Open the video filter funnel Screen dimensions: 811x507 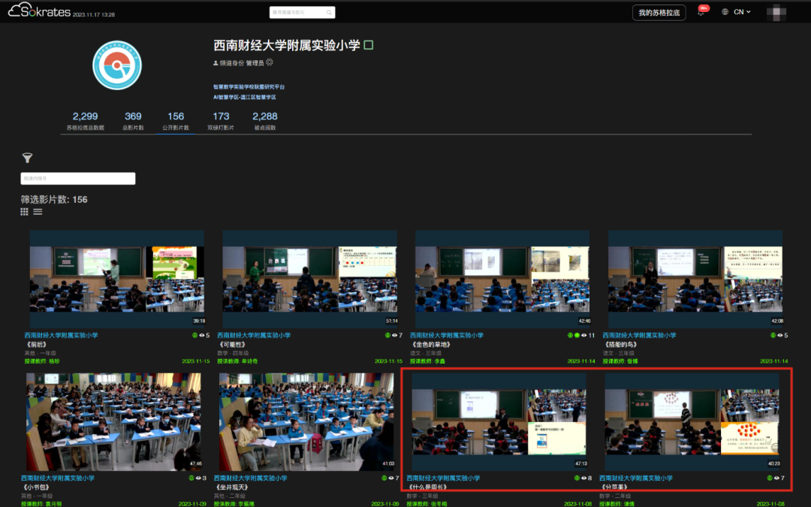(x=27, y=158)
